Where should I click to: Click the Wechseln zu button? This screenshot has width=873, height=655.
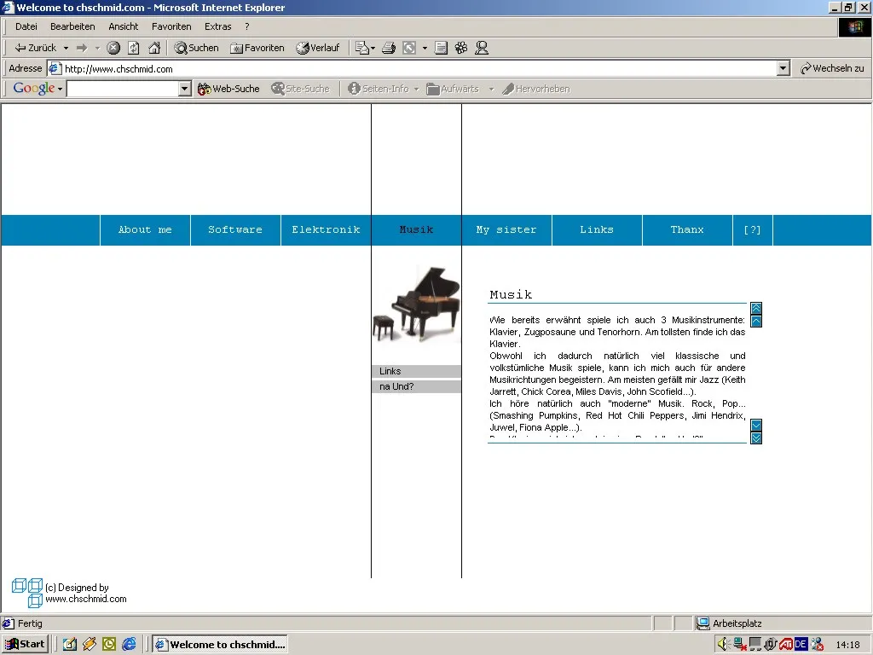[832, 68]
